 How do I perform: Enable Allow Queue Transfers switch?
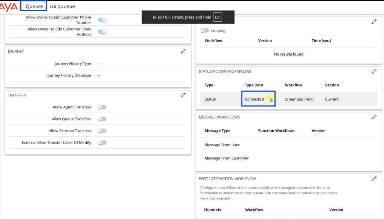tap(102, 119)
